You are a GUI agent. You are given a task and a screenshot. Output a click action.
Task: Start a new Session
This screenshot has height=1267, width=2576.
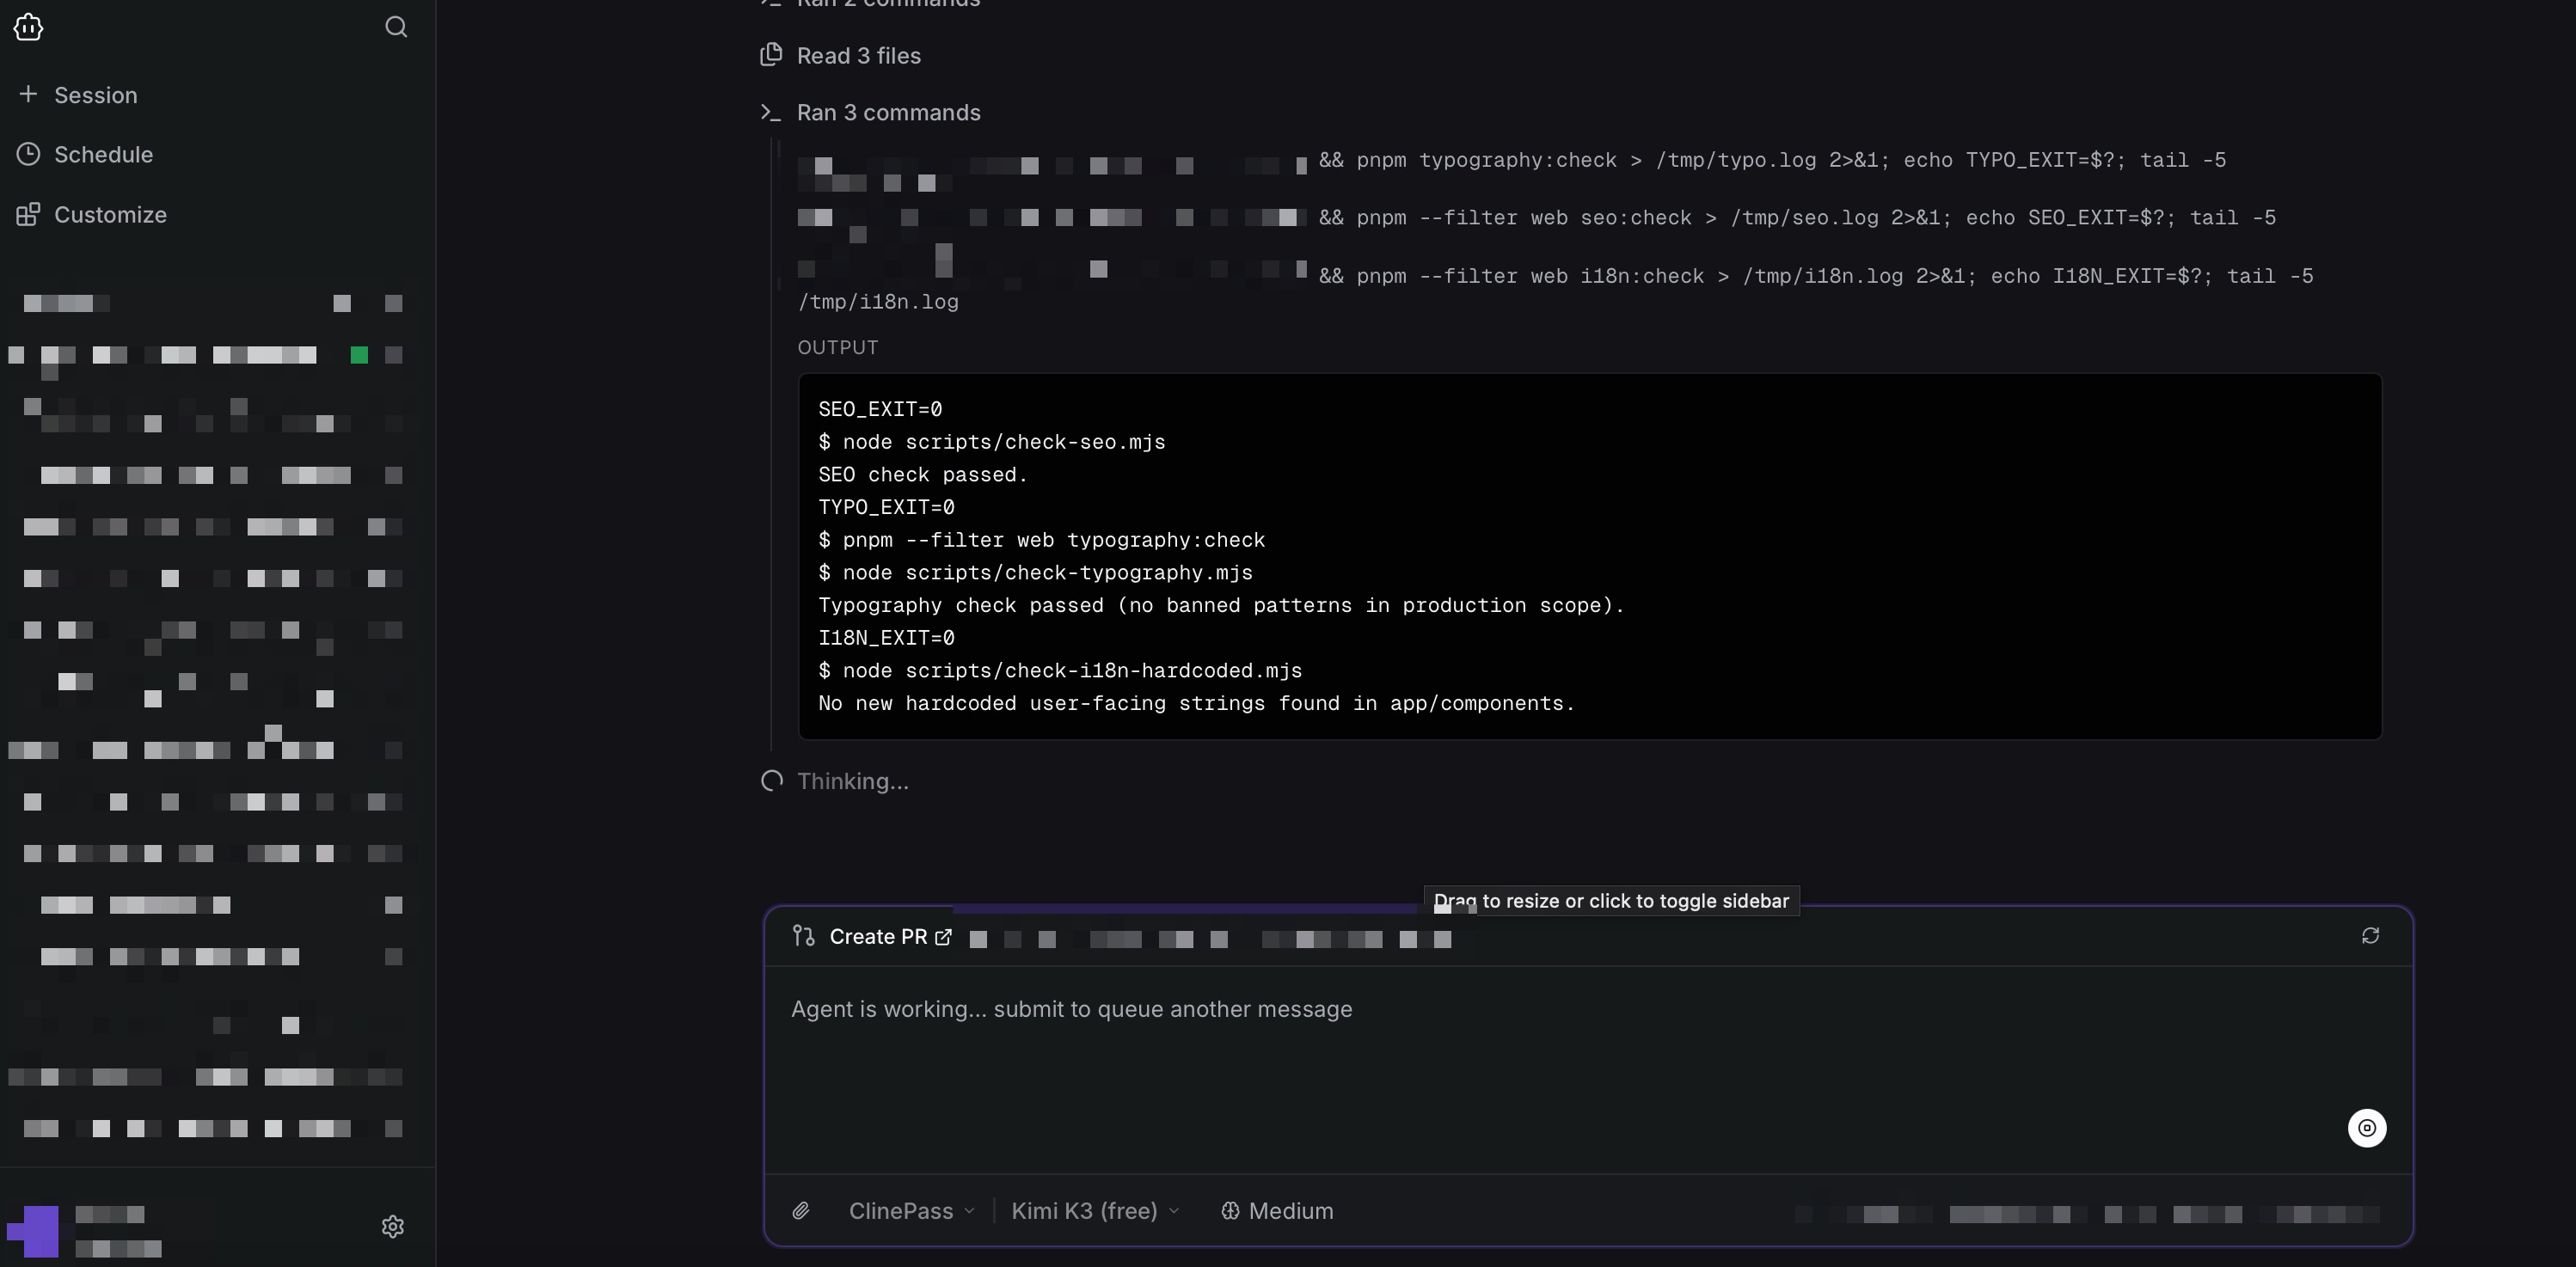pyautogui.click(x=78, y=95)
